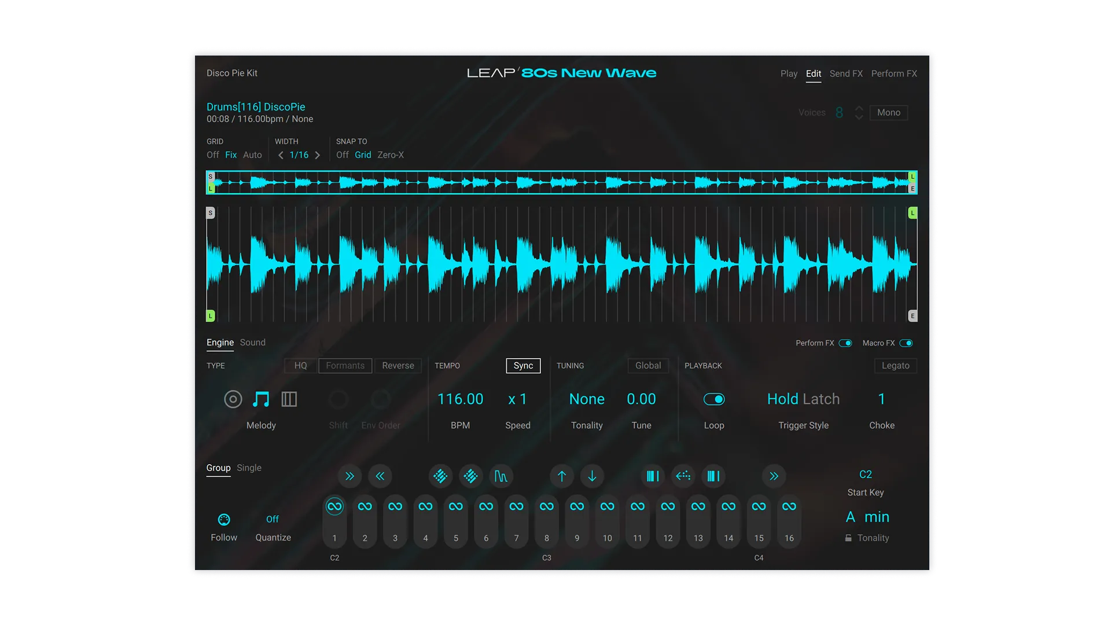Click the envelope shape icon above pad 6
This screenshot has width=1111, height=625.
click(501, 476)
